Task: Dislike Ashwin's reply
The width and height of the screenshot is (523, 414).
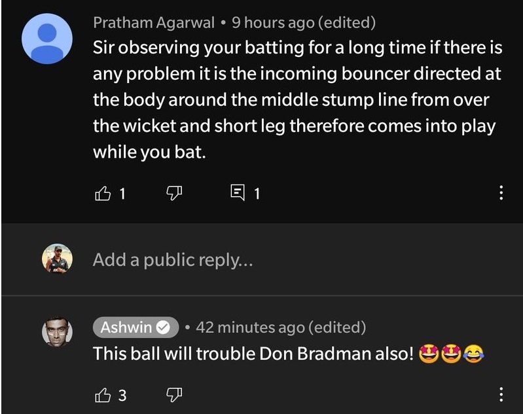Action: click(173, 395)
